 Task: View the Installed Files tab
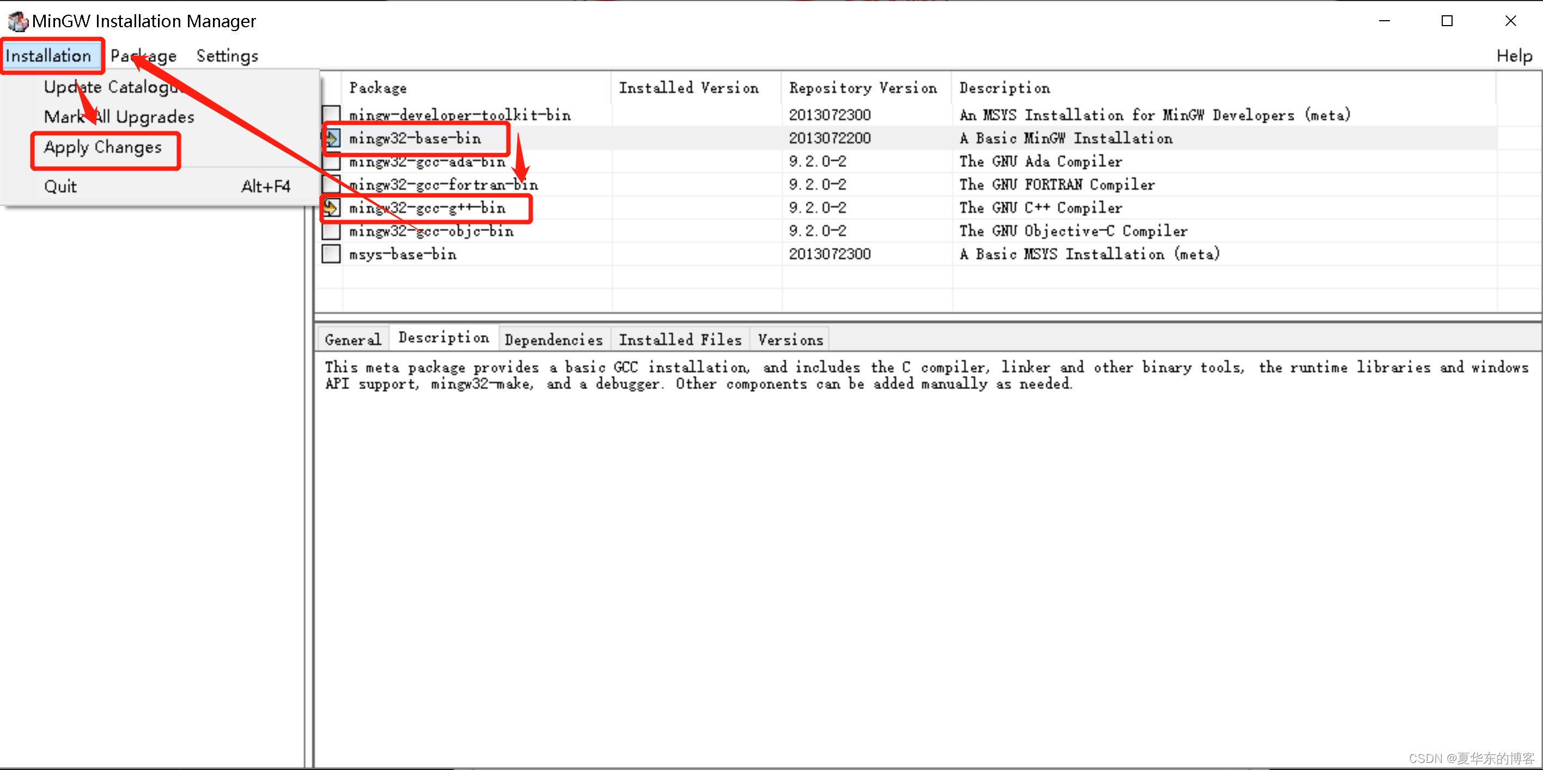pos(680,339)
